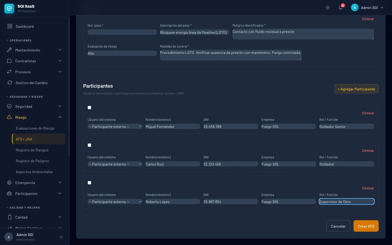Click the Mantenimiento wrench icon

click(x=9, y=50)
